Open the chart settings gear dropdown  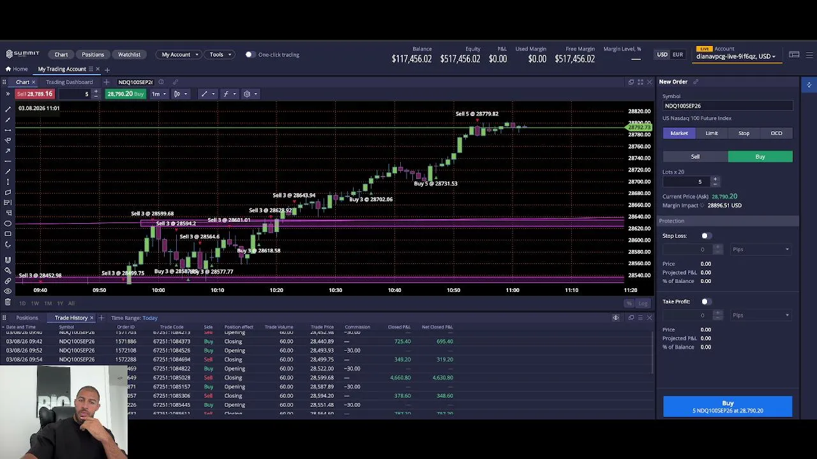(250, 94)
